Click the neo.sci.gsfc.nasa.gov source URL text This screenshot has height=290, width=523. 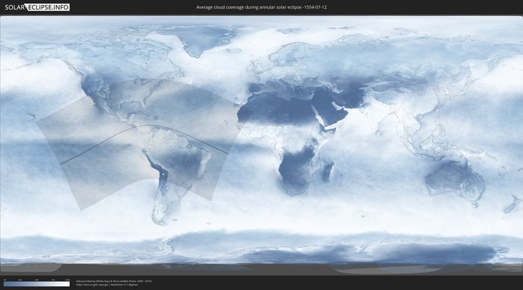(x=93, y=285)
